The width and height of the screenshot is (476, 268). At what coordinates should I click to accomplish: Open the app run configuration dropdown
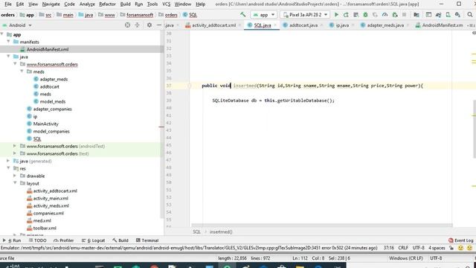[264, 15]
